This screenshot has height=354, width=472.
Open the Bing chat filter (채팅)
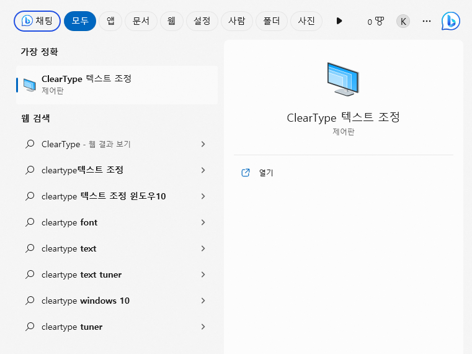[37, 21]
